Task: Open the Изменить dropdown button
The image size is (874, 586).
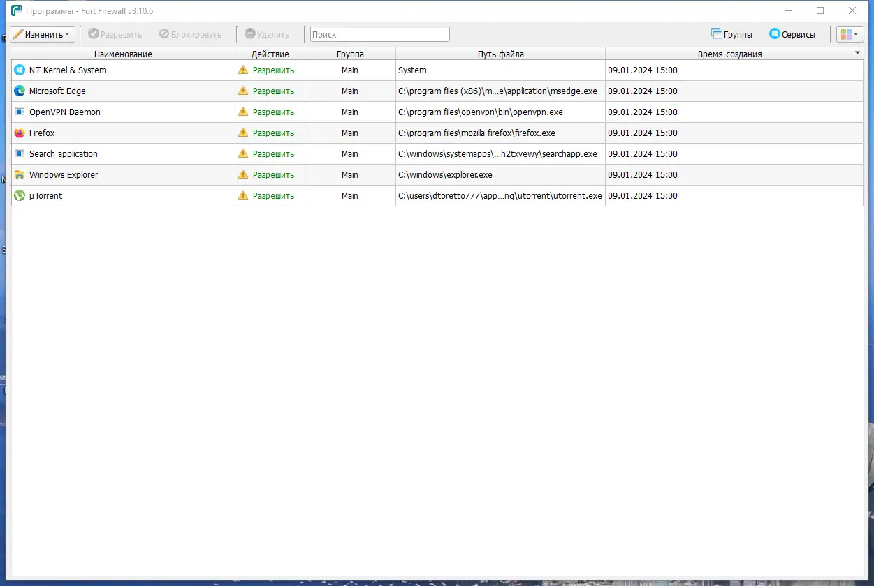Action: tap(43, 34)
